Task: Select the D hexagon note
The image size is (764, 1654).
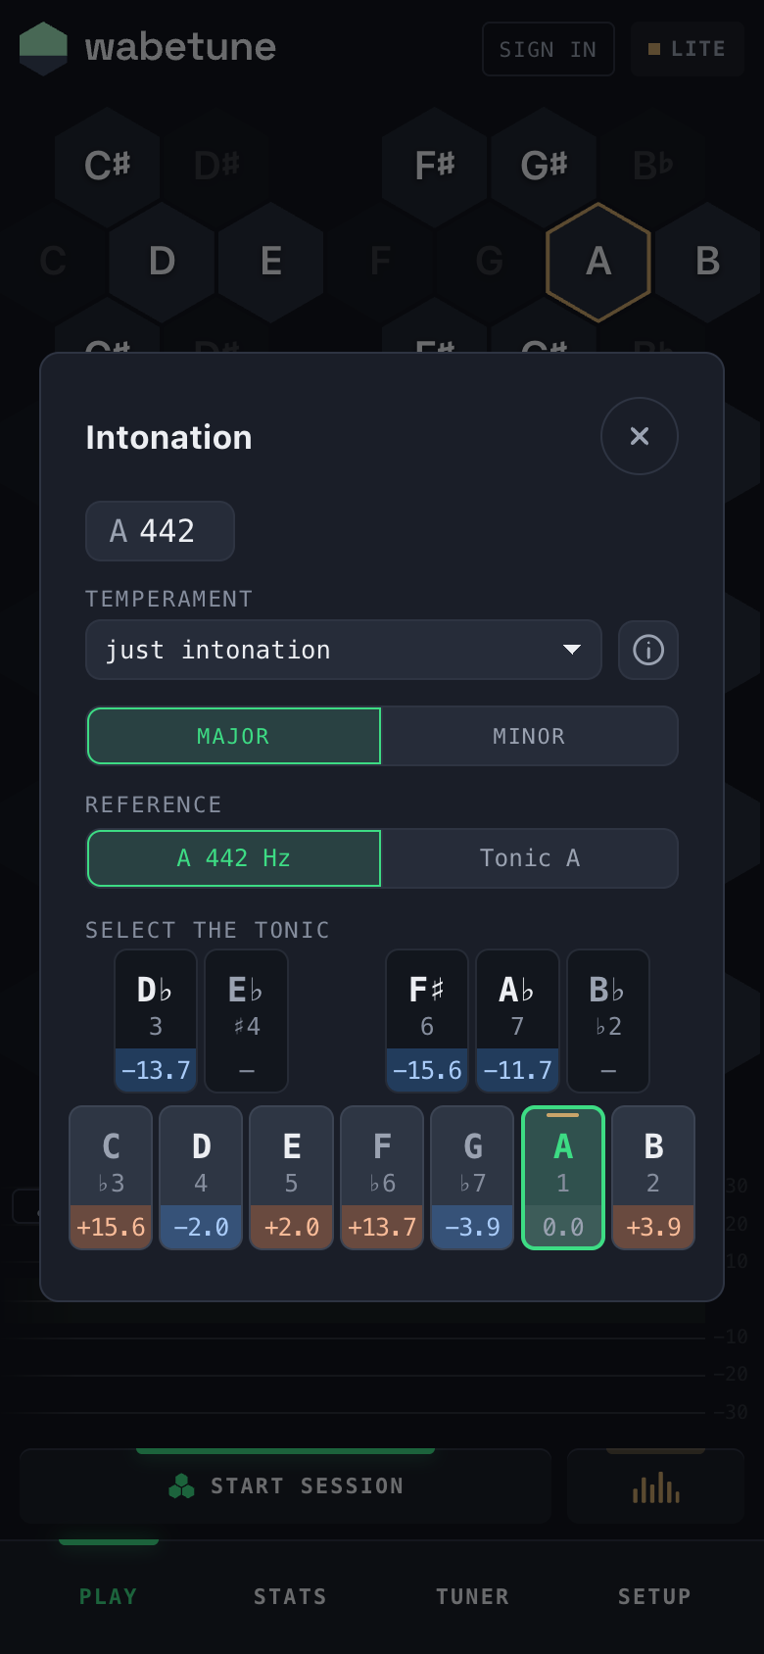Action: coord(162,262)
